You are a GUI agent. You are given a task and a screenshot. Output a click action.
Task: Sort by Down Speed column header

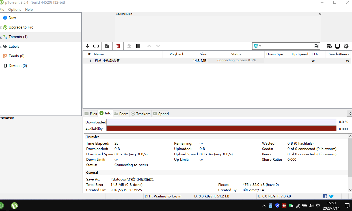(x=276, y=54)
